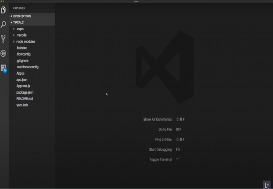Click the Toggle Terminal hint

pos(160,160)
